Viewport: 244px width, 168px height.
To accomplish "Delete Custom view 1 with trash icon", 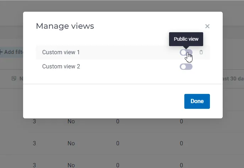I will (x=201, y=52).
